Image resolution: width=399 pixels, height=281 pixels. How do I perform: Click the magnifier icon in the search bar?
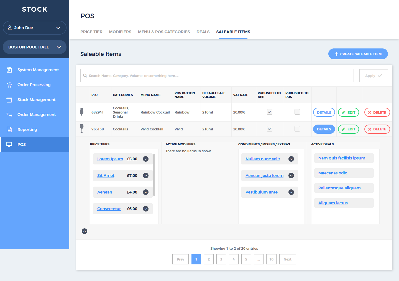coord(85,75)
